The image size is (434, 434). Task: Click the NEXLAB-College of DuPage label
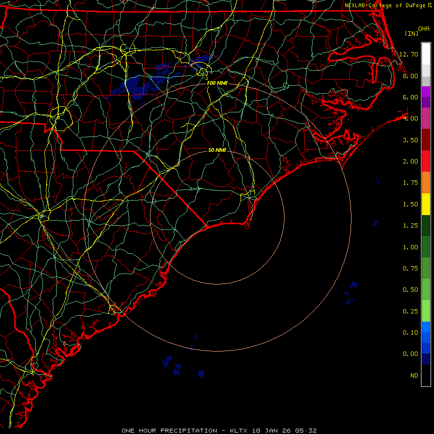click(x=385, y=5)
